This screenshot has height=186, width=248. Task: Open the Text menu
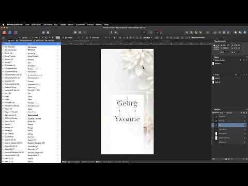(x=56, y=25)
